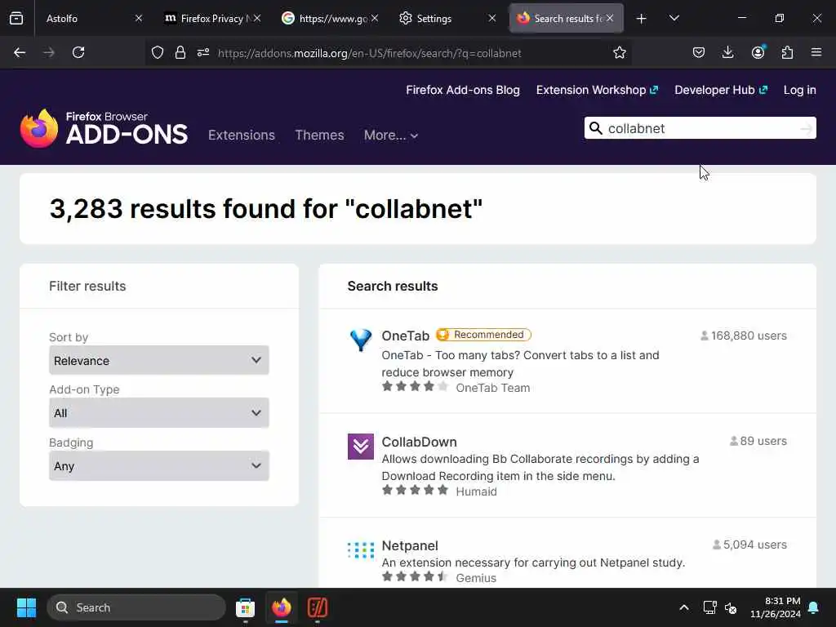Show hidden system tray icons
Screen dimensions: 836x627
click(684, 607)
